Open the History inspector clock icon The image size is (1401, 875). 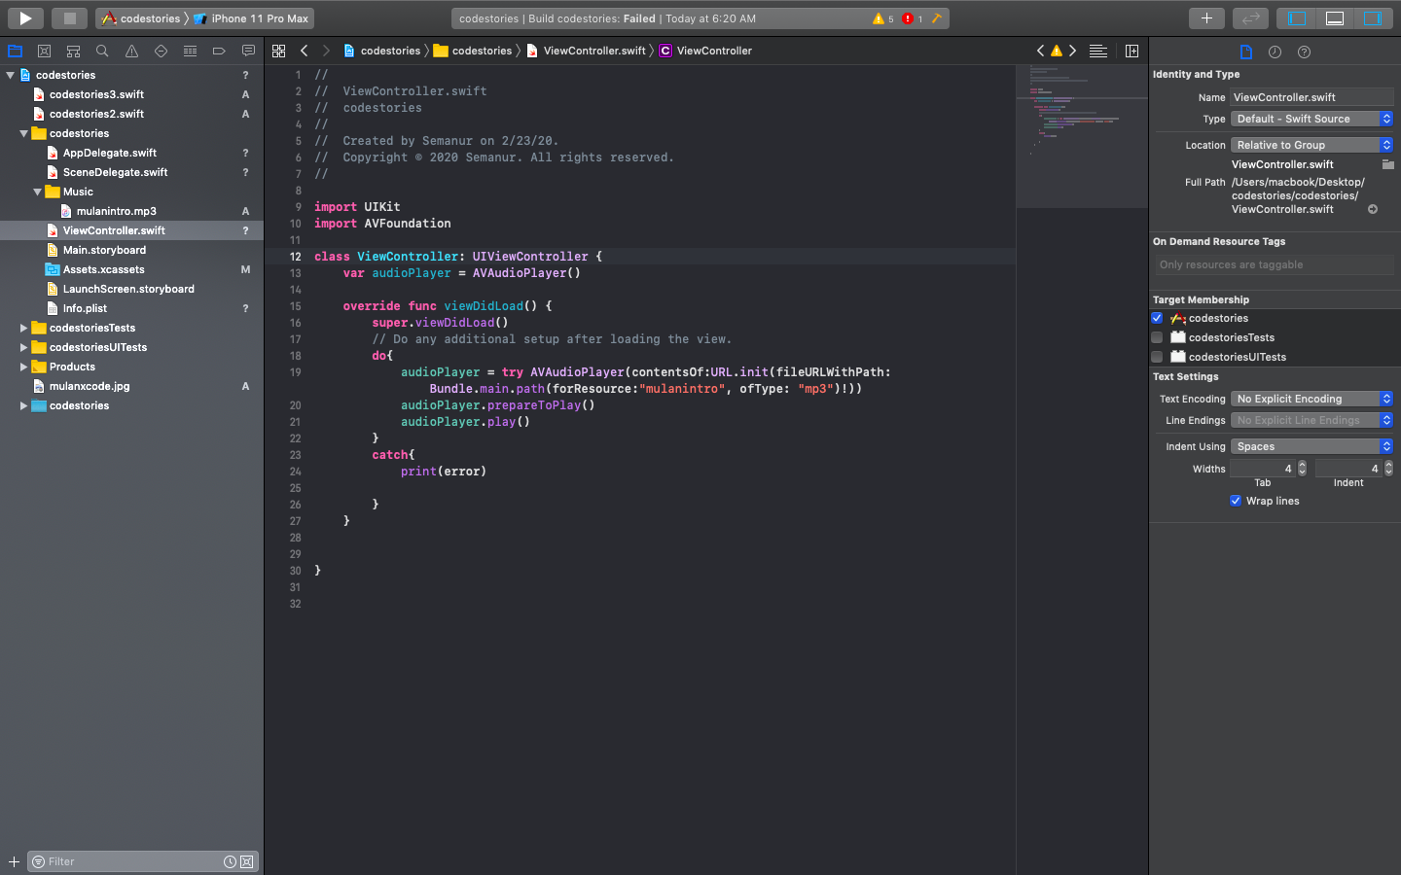point(1275,52)
